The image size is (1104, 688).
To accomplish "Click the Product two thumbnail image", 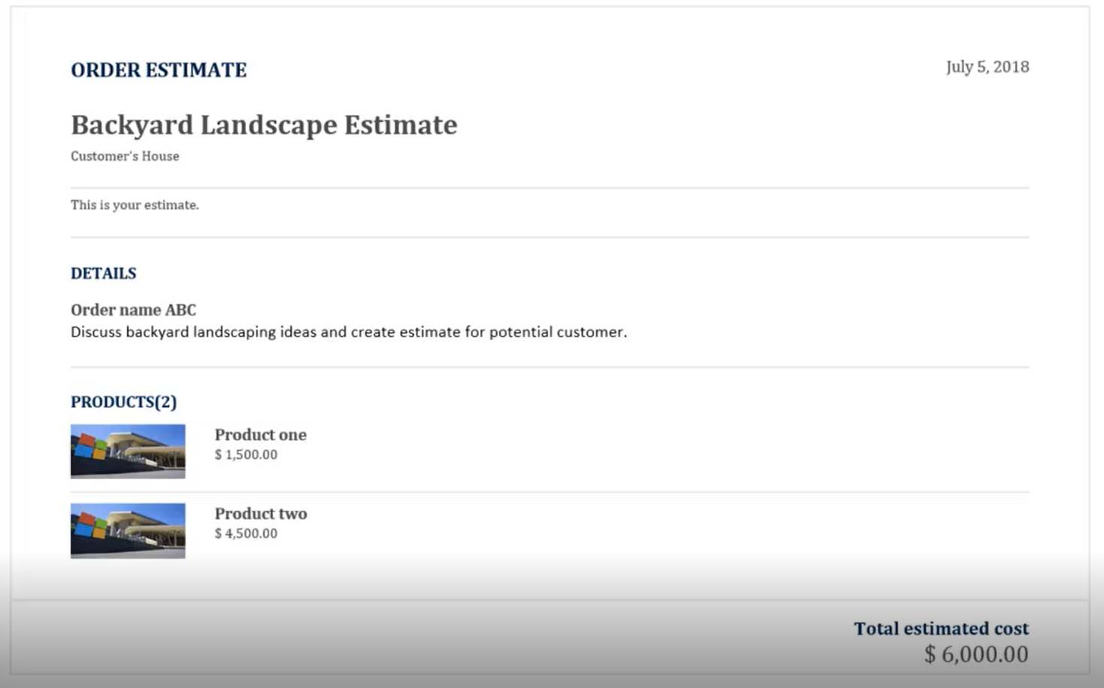I will click(128, 530).
